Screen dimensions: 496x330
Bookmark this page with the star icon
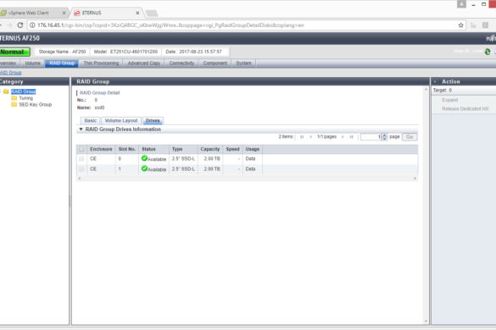click(460, 25)
